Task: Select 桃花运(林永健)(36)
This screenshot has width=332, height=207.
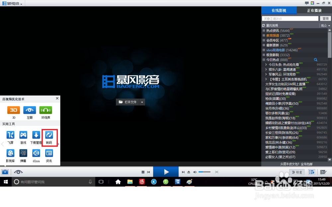Action: [x=279, y=142]
